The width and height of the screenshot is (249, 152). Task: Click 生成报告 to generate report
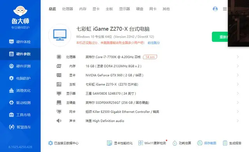[x=232, y=143]
